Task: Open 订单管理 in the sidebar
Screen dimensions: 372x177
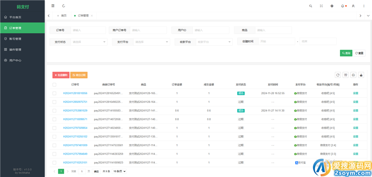Action: tap(22, 28)
